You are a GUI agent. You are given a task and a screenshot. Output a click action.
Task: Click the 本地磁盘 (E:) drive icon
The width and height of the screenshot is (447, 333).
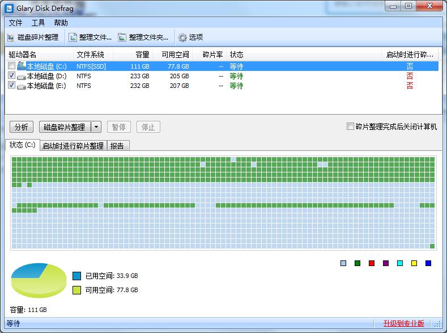pos(21,86)
